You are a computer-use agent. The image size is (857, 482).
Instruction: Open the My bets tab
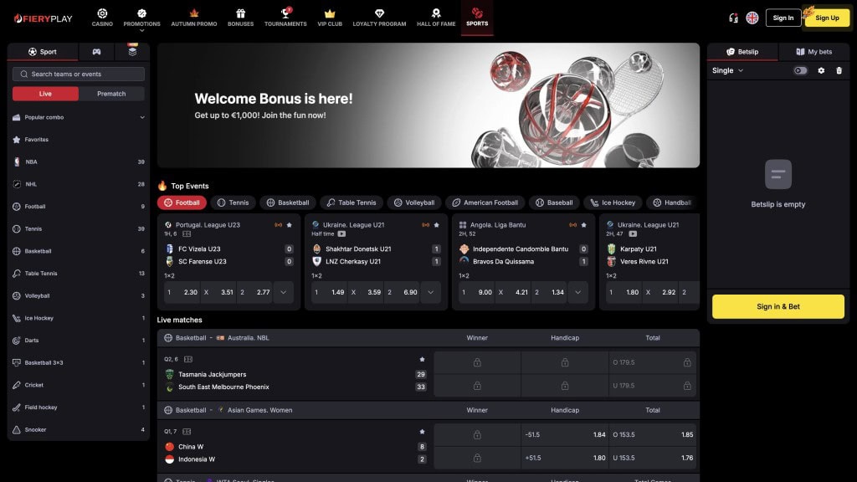click(813, 51)
